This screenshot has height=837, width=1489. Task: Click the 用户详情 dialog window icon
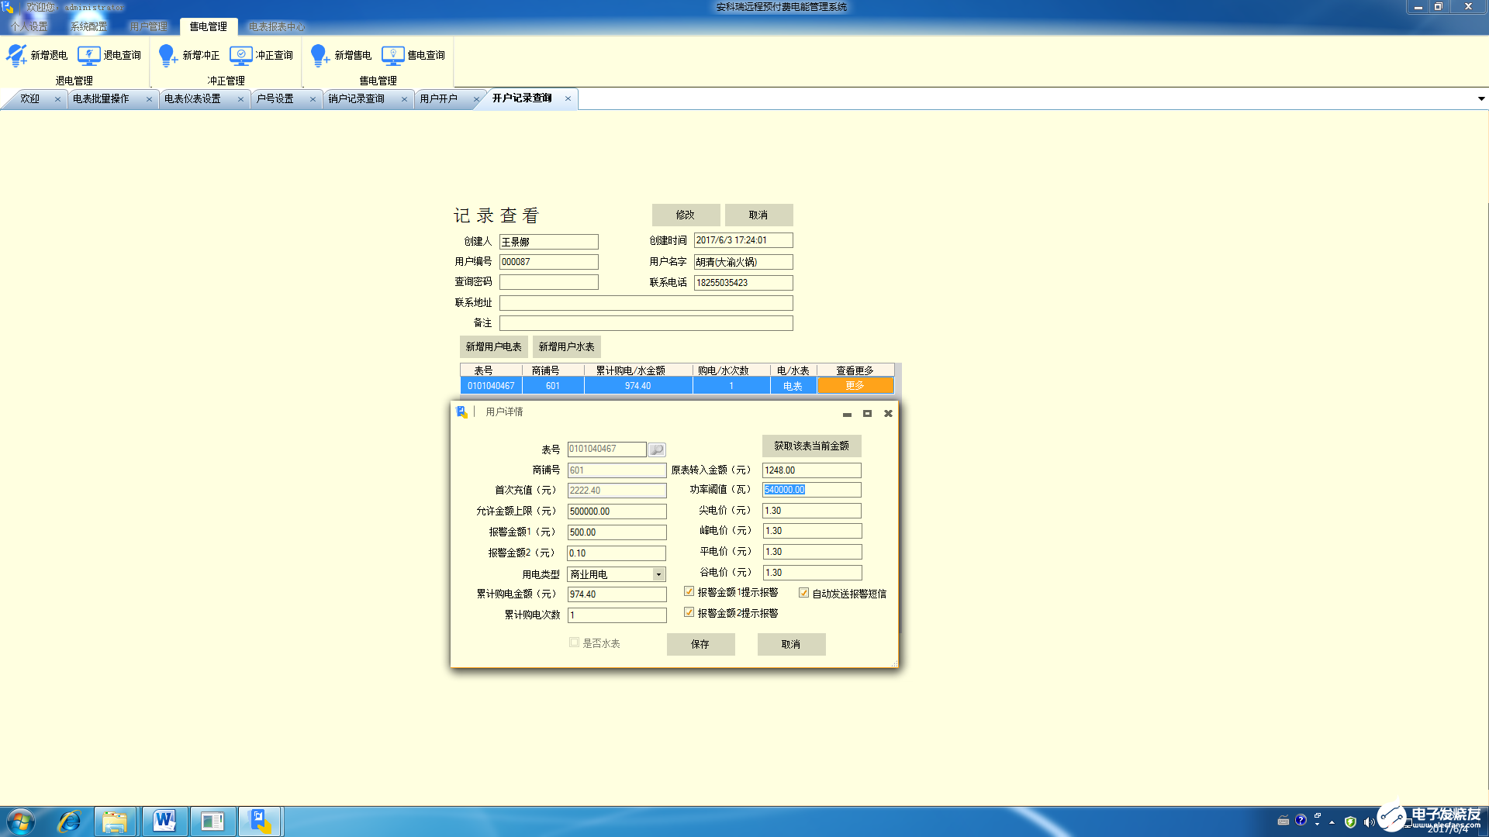[462, 412]
